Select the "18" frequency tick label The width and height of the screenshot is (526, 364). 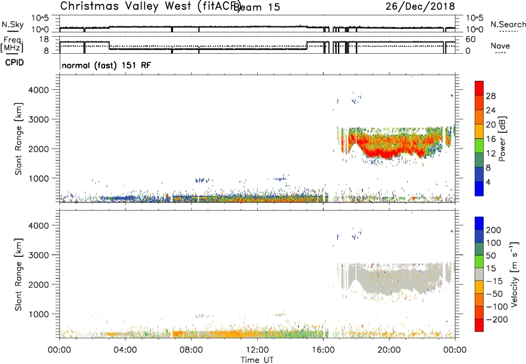[44, 39]
